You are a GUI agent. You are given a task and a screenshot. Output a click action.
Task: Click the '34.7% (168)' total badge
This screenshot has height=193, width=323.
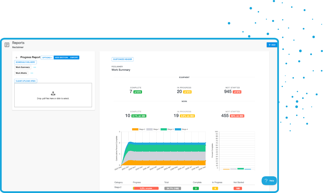(173, 188)
